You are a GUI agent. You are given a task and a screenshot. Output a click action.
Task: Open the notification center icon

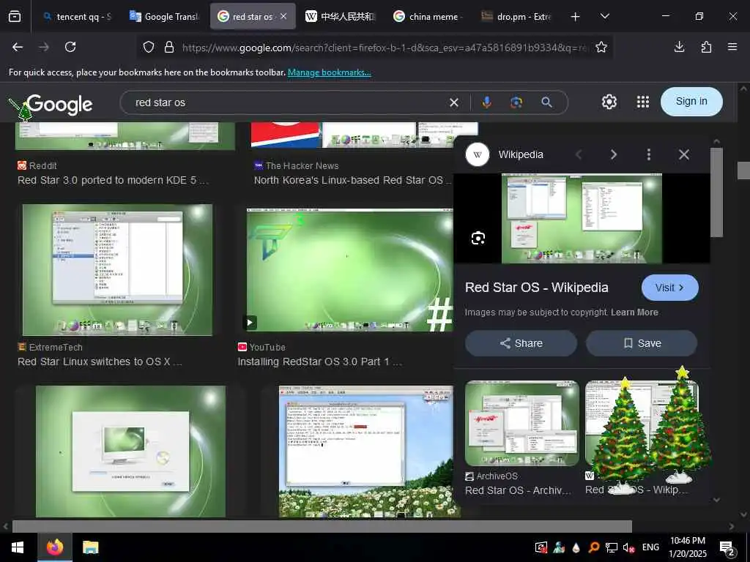tap(727, 548)
